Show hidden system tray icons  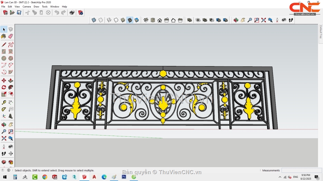pos(280,177)
